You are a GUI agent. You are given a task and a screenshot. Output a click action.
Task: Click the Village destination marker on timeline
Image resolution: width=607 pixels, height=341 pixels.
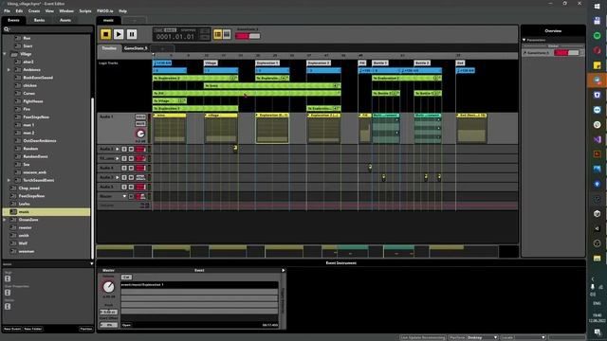point(211,63)
